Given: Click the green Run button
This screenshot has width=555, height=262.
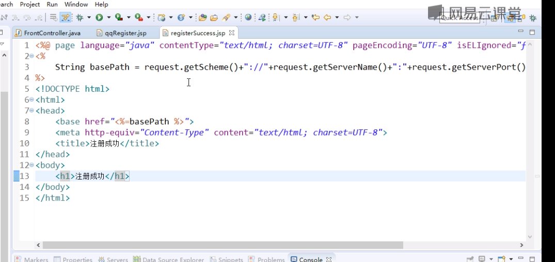Looking at the screenshot, I should pyautogui.click(x=99, y=18).
